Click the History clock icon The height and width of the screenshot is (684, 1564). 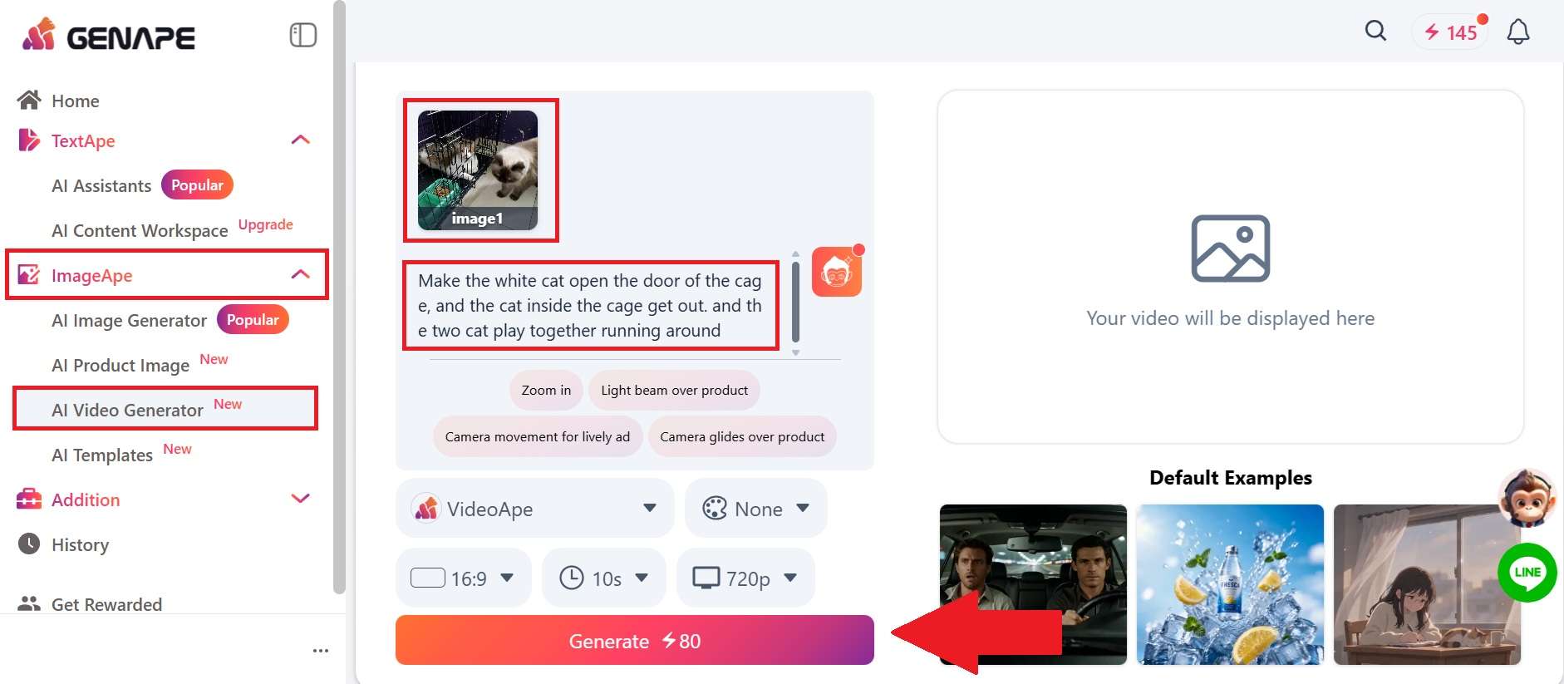29,544
